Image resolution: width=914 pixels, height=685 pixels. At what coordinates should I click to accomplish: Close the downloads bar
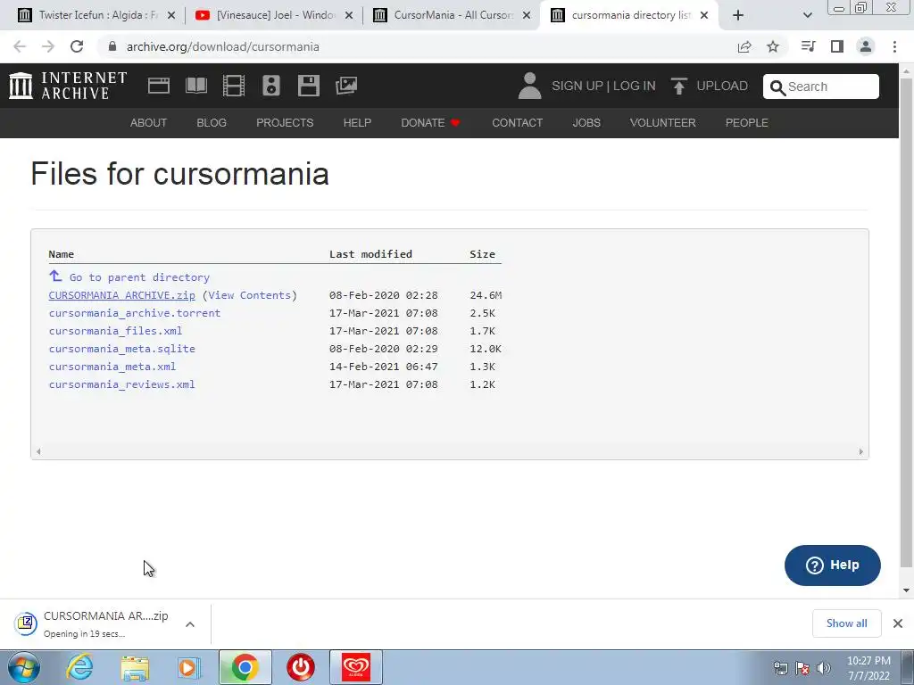tap(898, 623)
